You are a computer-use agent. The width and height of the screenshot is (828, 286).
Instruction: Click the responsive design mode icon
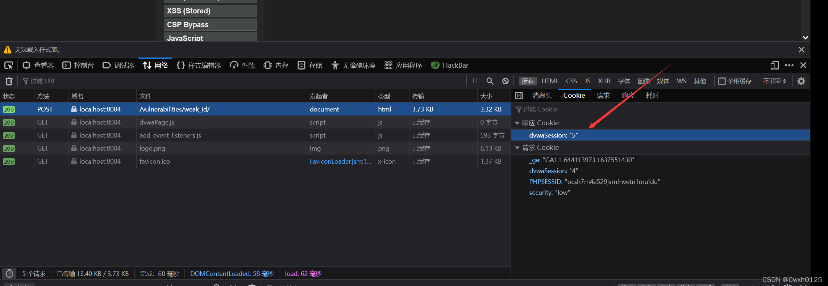[775, 66]
